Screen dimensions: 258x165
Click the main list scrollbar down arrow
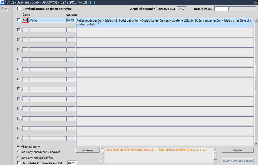pos(256,144)
